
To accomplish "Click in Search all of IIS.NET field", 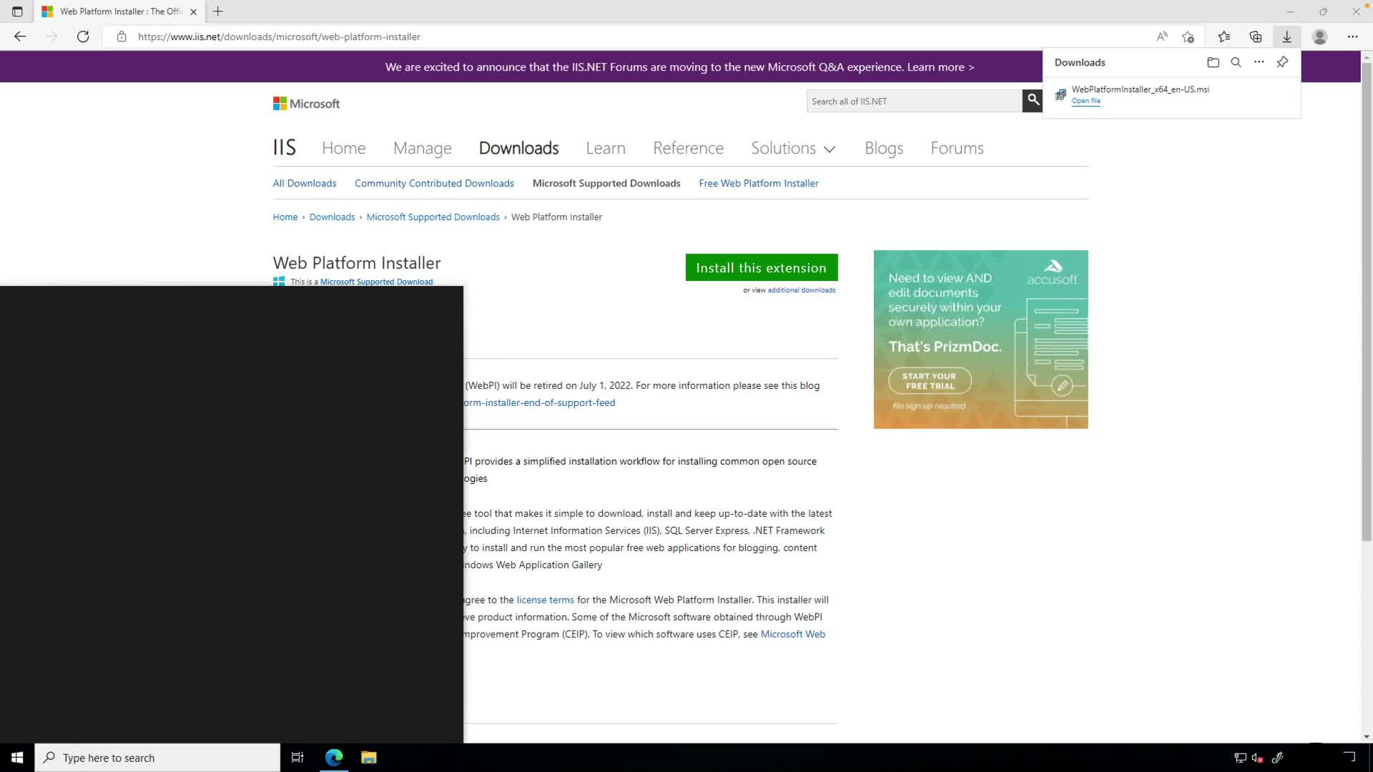I will (x=913, y=101).
